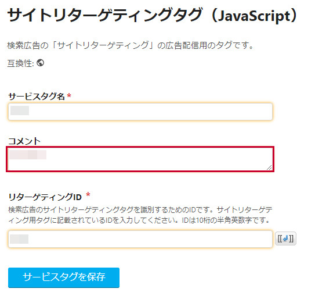Screen dimensions: 315x299
Task: Click the red asterisk after リターゲティングID
Action: click(x=88, y=195)
